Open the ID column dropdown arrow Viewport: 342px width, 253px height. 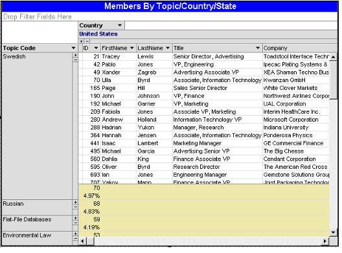click(96, 48)
